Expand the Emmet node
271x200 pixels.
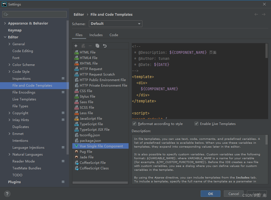pos(9,134)
